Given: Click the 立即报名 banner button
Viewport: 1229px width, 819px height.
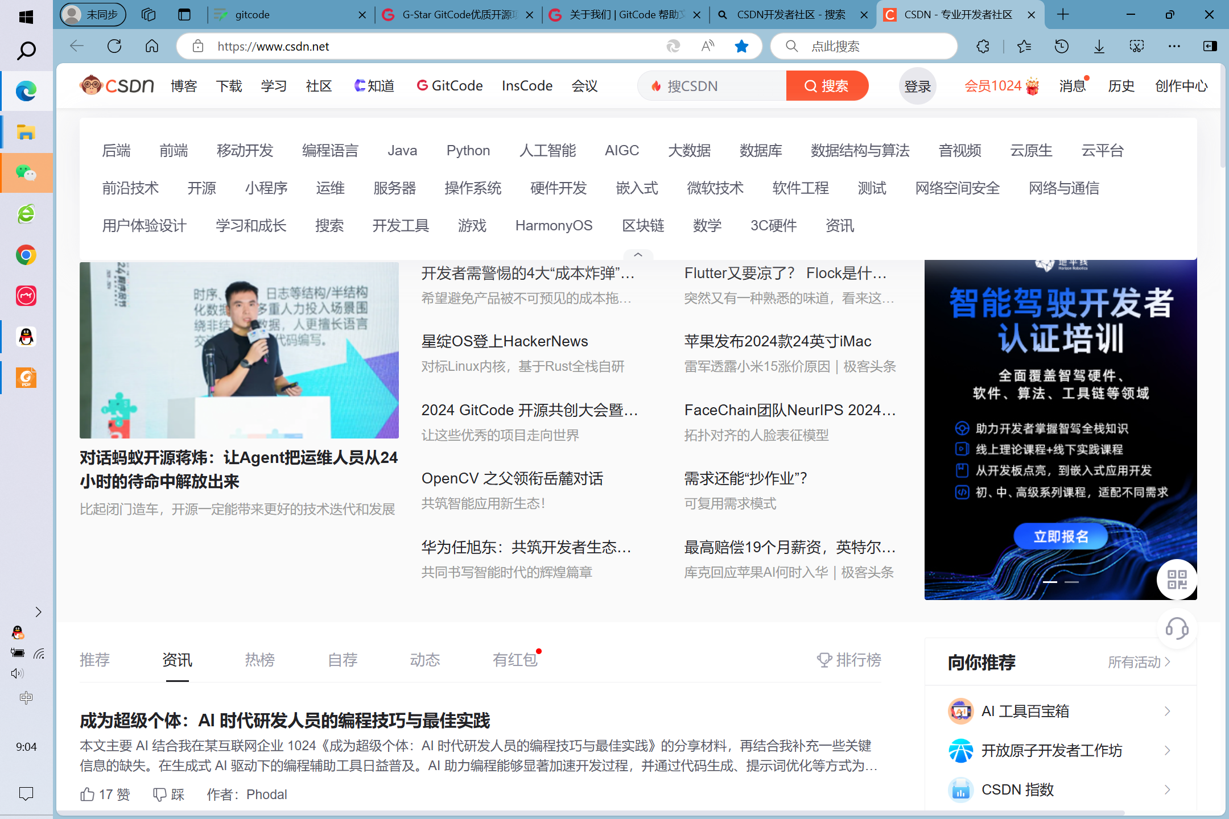Looking at the screenshot, I should (1061, 536).
